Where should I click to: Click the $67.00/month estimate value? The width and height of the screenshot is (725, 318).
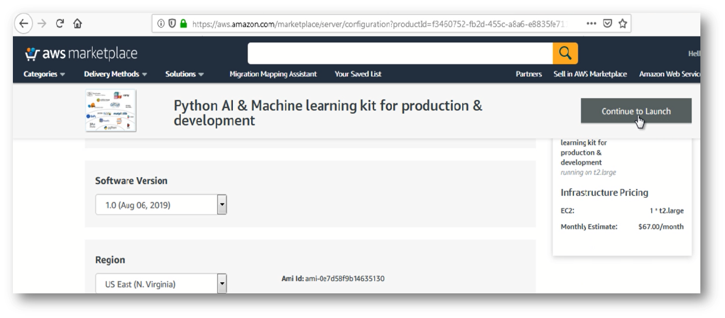pos(660,226)
